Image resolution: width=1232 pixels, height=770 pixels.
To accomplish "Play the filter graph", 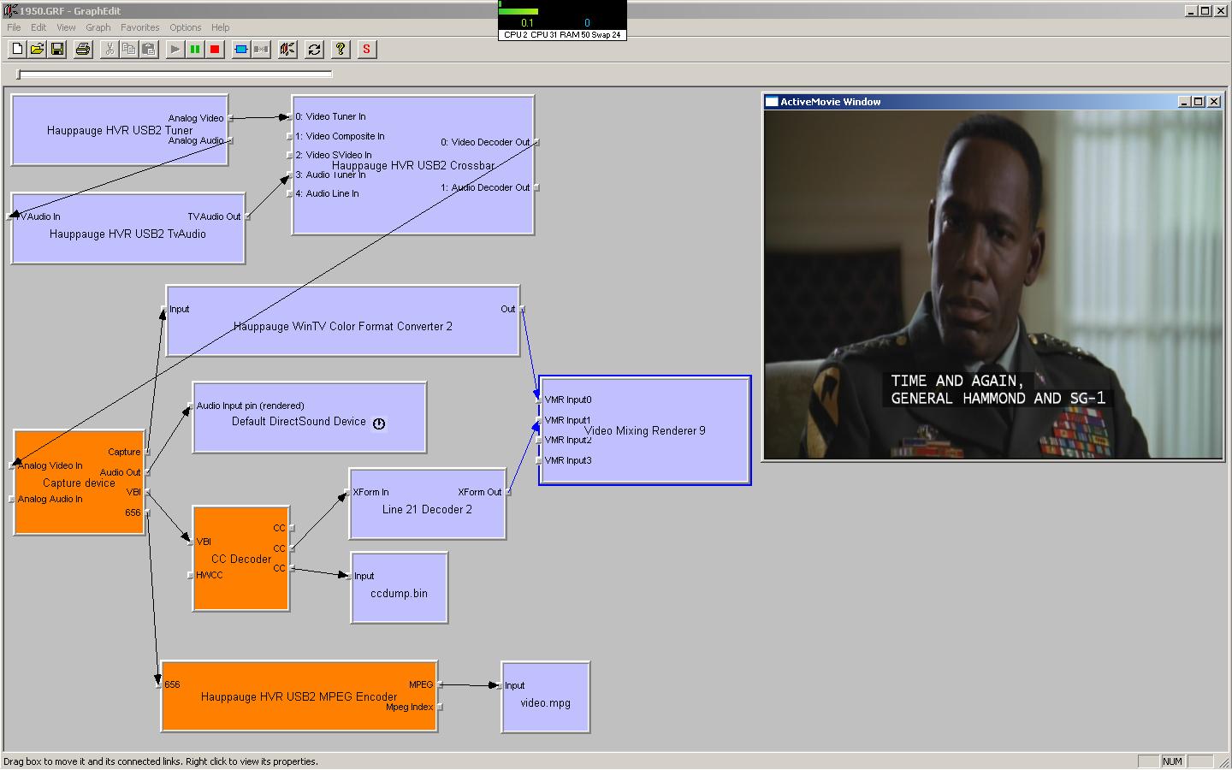I will tap(175, 50).
